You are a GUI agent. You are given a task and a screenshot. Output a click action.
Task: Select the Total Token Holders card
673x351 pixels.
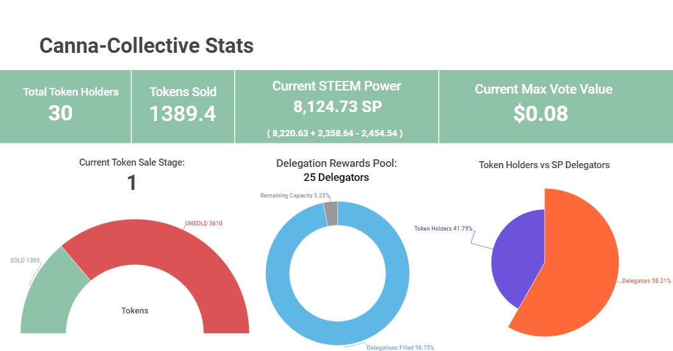pos(66,105)
